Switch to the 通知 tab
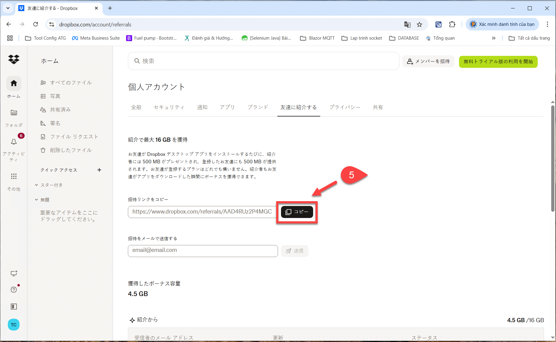 202,107
